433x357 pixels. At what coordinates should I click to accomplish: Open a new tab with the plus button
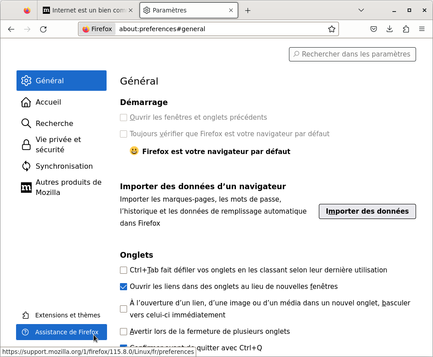[247, 11]
